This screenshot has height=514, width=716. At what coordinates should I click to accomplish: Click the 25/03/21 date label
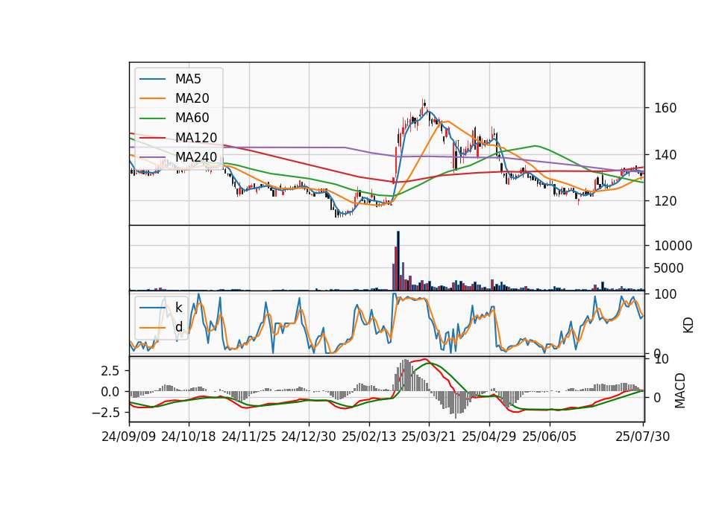(429, 437)
